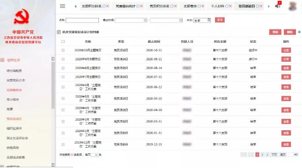Close the 党费缴纳统计 tab

click(x=142, y=6)
